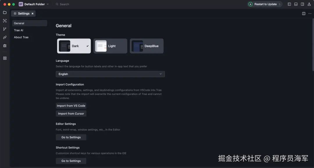Click the Light theme preview thumbnail
Screen dimensions: 314x168
coord(101,46)
